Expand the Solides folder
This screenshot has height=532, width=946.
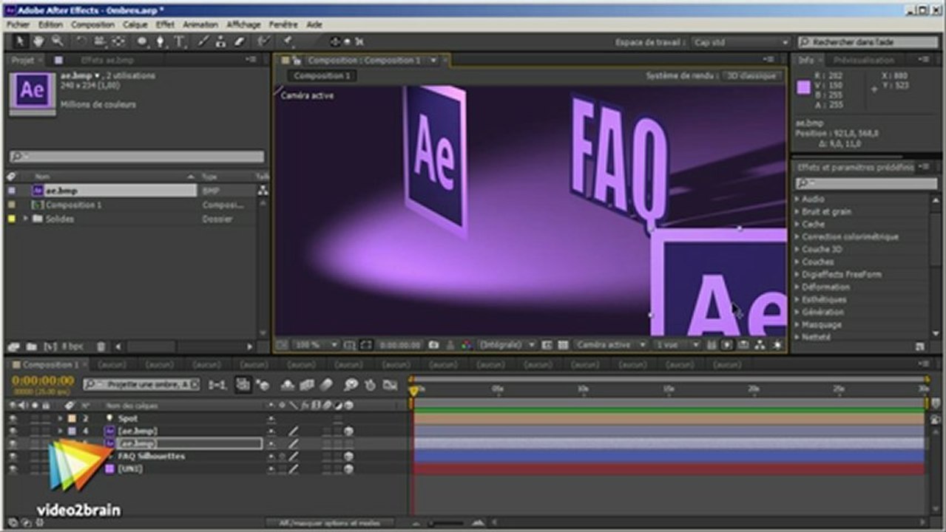[26, 219]
